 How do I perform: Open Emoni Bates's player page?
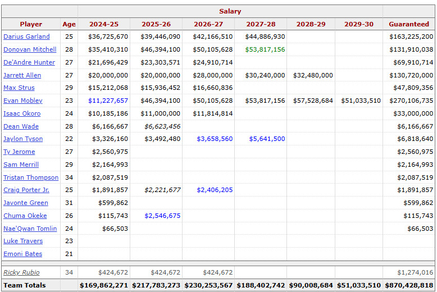22,254
